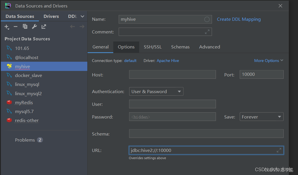Show more tabs via DDL chevron
Screen dimensions: 298x175
point(82,16)
